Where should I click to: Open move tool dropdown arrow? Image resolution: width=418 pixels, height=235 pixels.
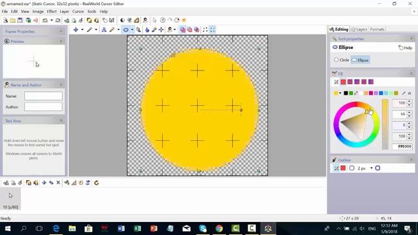[x=82, y=30]
